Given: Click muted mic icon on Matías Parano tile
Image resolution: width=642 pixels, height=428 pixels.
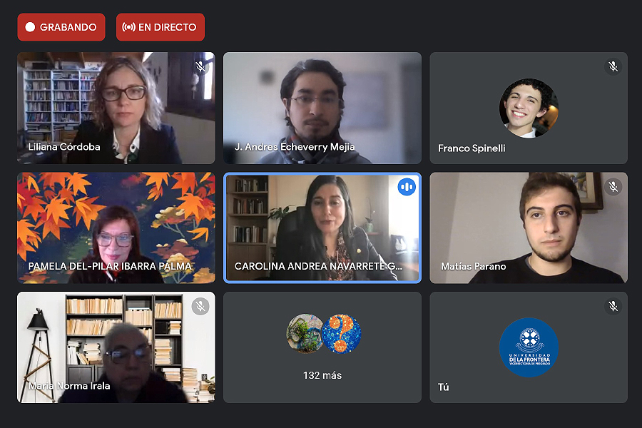Looking at the screenshot, I should coord(613,187).
